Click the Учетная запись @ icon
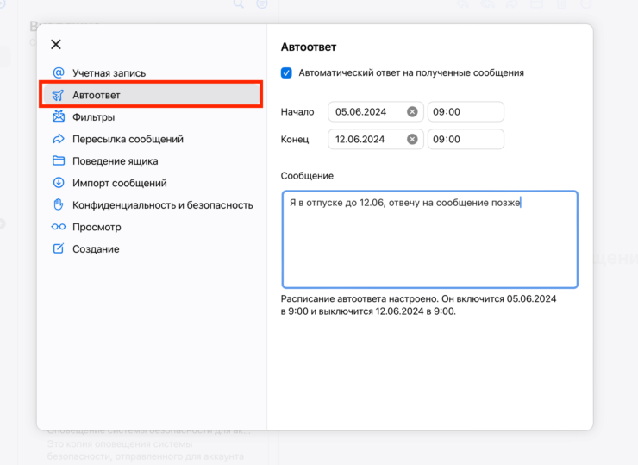Viewport: 638px width, 465px height. tap(59, 73)
